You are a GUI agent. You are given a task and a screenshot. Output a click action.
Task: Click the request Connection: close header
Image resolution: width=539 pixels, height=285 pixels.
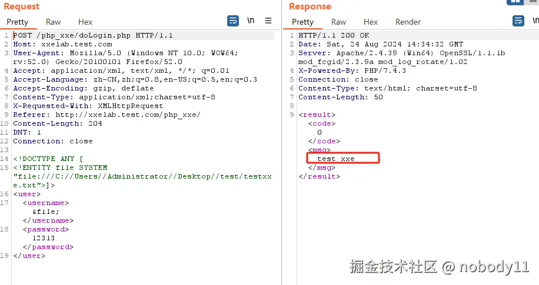(52, 141)
